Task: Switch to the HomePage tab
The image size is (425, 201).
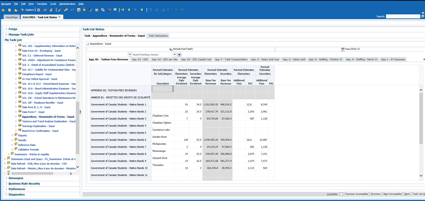Action: [12, 17]
